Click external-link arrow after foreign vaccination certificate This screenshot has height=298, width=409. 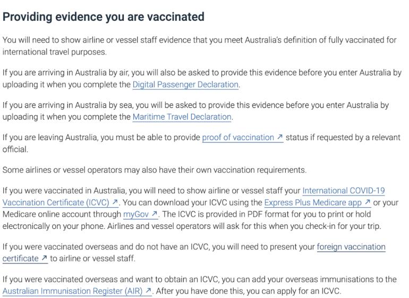coord(44,259)
